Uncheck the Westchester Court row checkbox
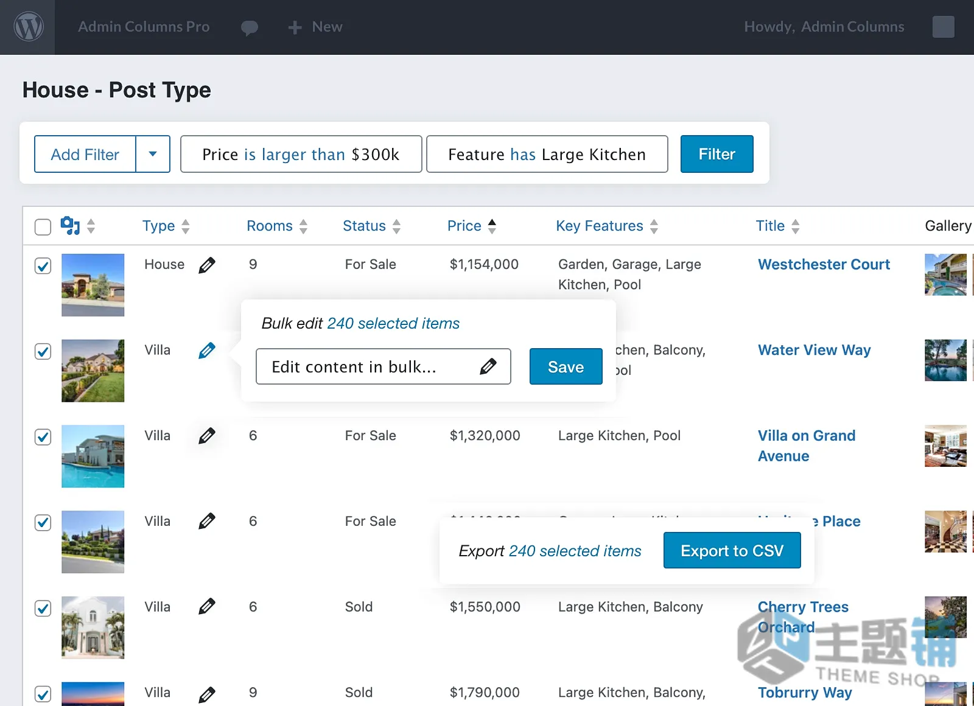This screenshot has height=706, width=974. point(43,266)
